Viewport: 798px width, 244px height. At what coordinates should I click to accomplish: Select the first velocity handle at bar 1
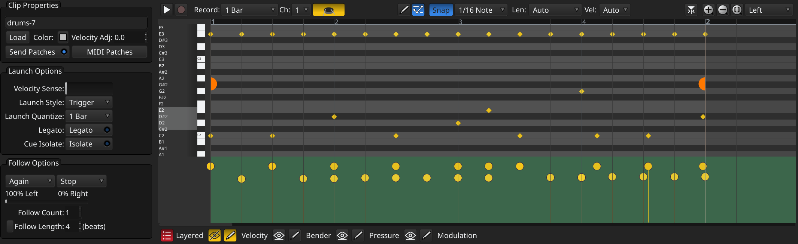(x=210, y=166)
